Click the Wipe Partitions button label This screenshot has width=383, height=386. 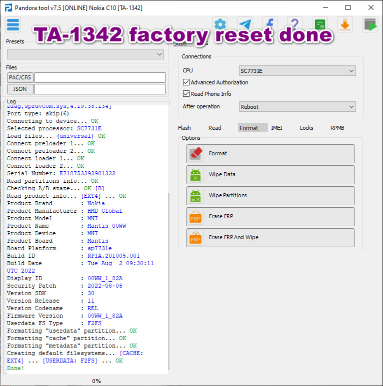tap(227, 195)
